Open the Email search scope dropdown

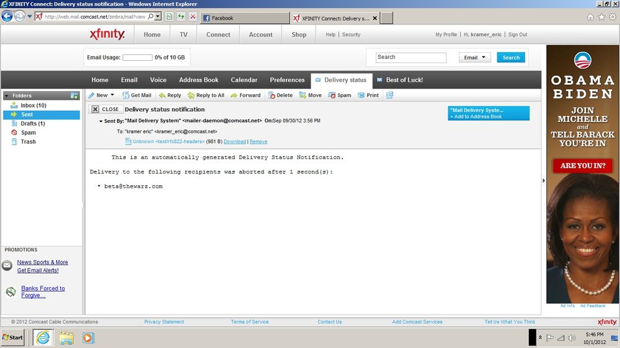click(474, 57)
